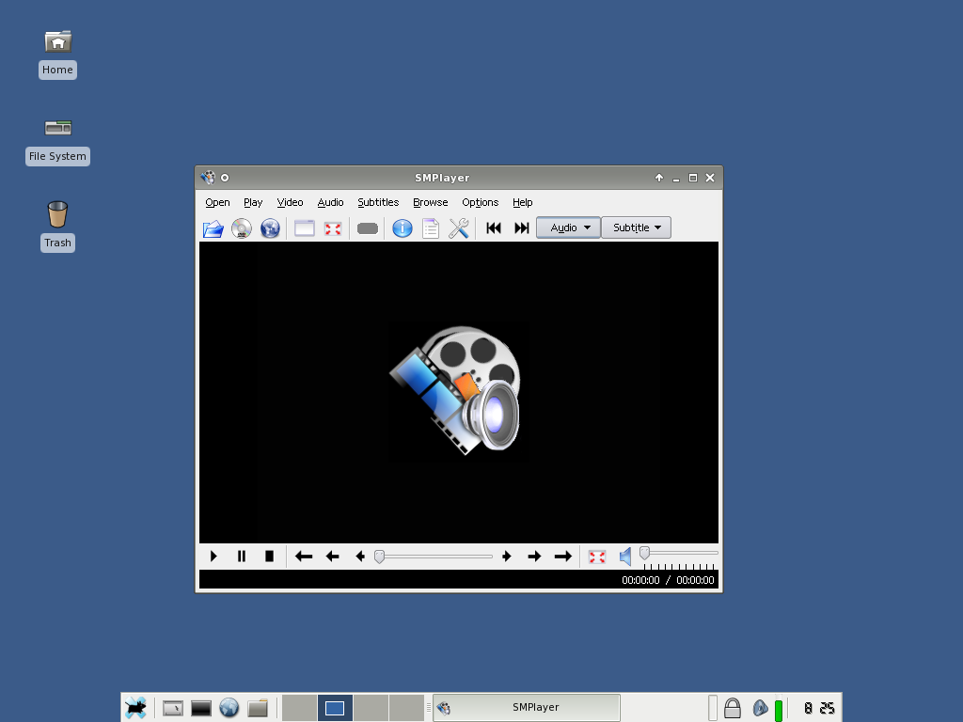This screenshot has height=722, width=963.
Task: Click the first panel launcher beside the mouse menu
Action: [x=173, y=708]
